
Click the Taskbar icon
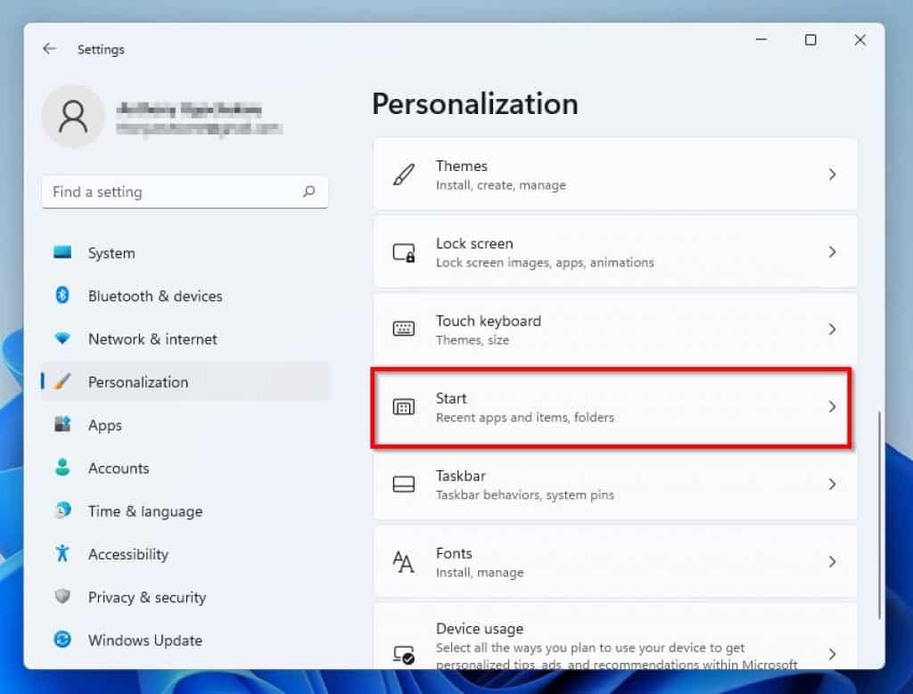tap(404, 484)
